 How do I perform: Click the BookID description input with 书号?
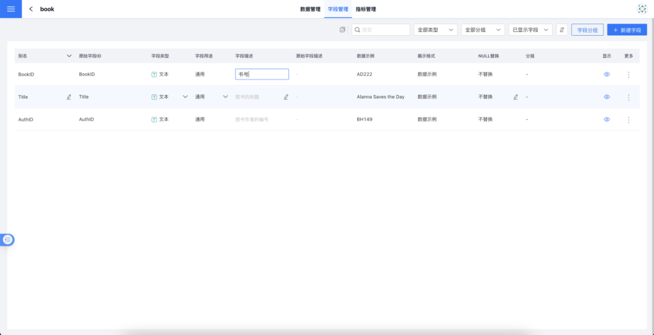[262, 74]
